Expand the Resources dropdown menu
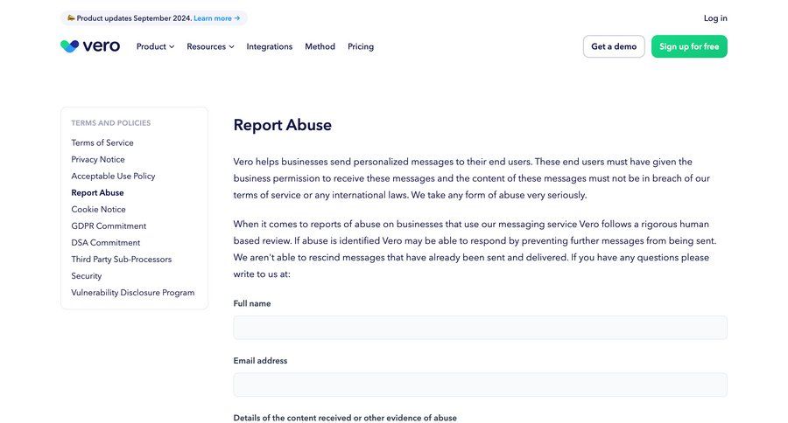The height and width of the screenshot is (423, 788). point(210,46)
